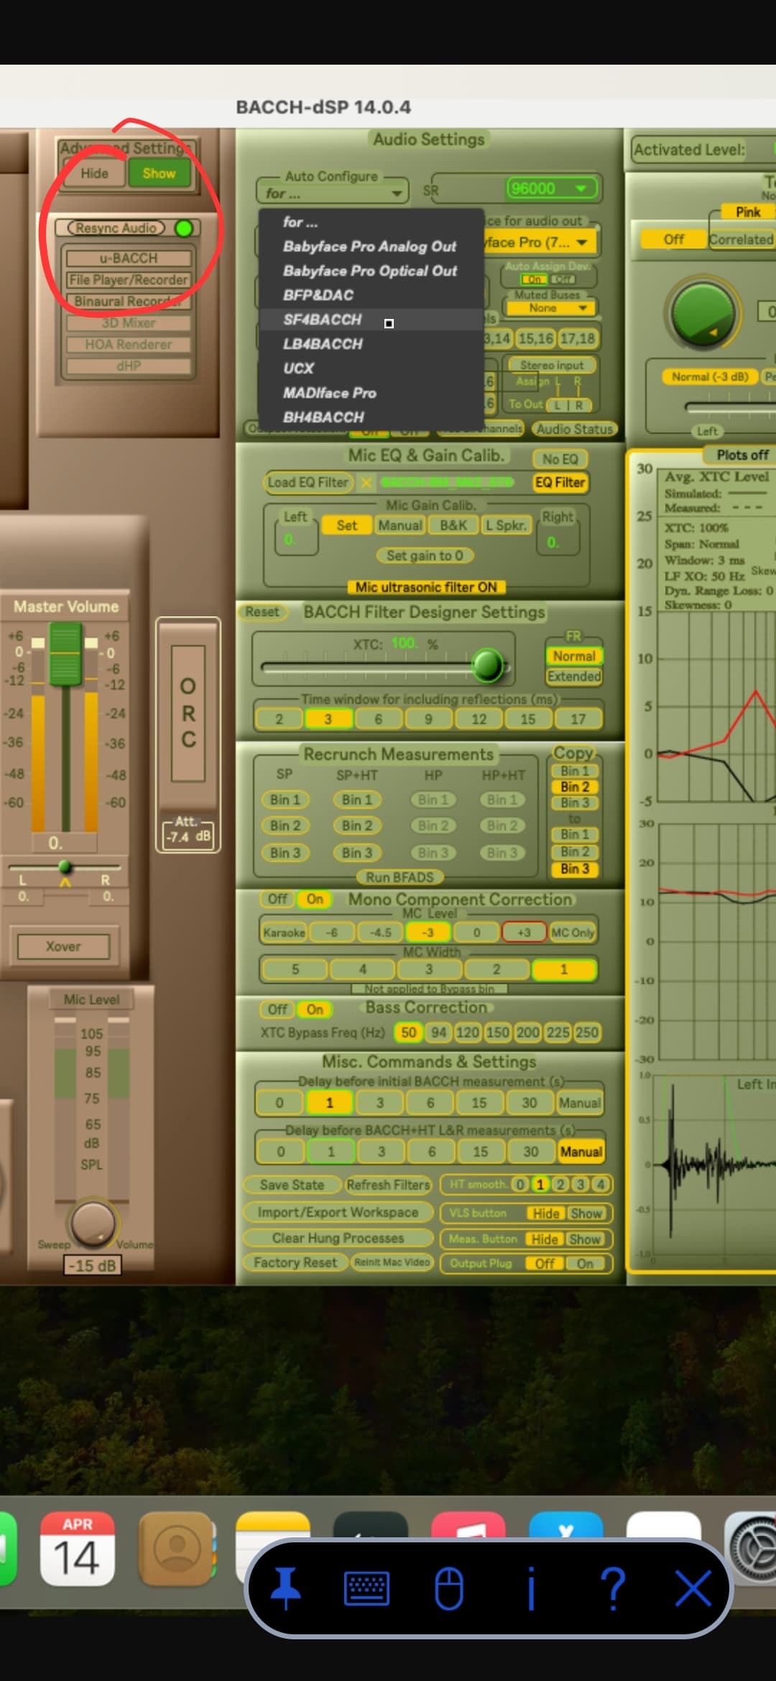Set Output Plug to On
The width and height of the screenshot is (776, 1681).
(586, 1263)
